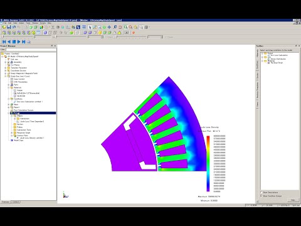Image resolution: width=301 pixels, height=226 pixels.
Task: Click the yellow cube toolbar icon
Action: (x=100, y=33)
